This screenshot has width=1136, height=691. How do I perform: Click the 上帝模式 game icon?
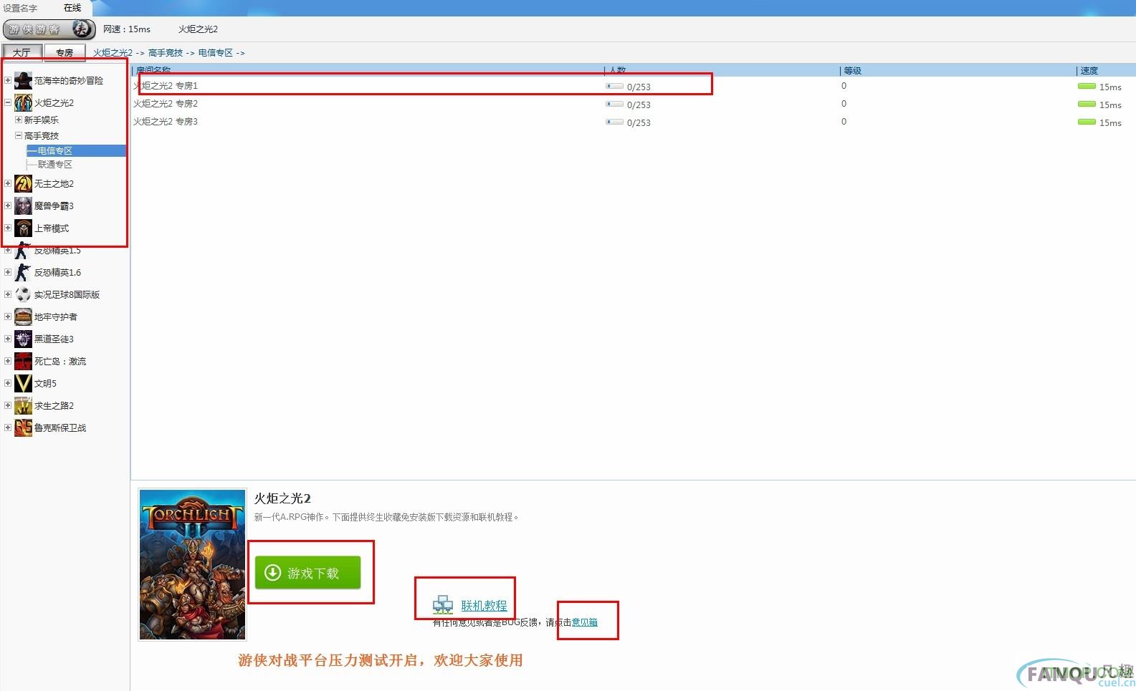click(x=23, y=228)
